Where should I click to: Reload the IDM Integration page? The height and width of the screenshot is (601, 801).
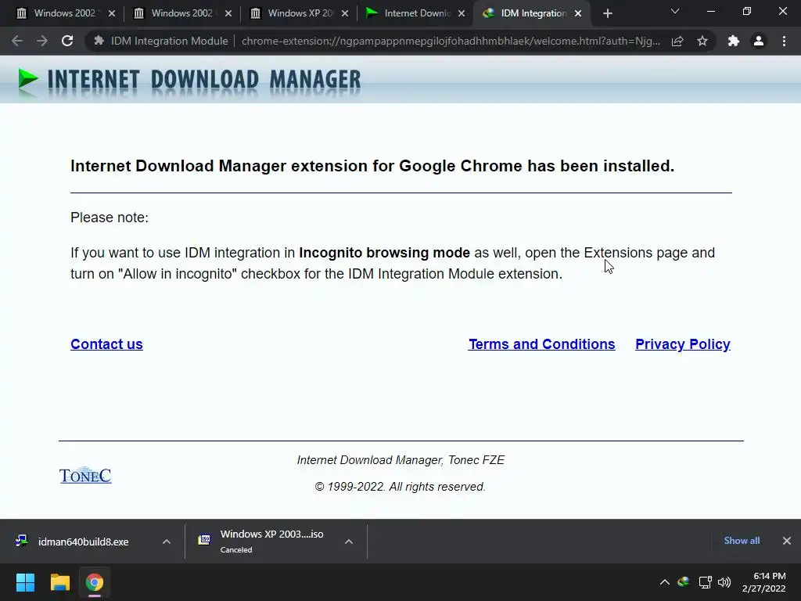pos(67,41)
